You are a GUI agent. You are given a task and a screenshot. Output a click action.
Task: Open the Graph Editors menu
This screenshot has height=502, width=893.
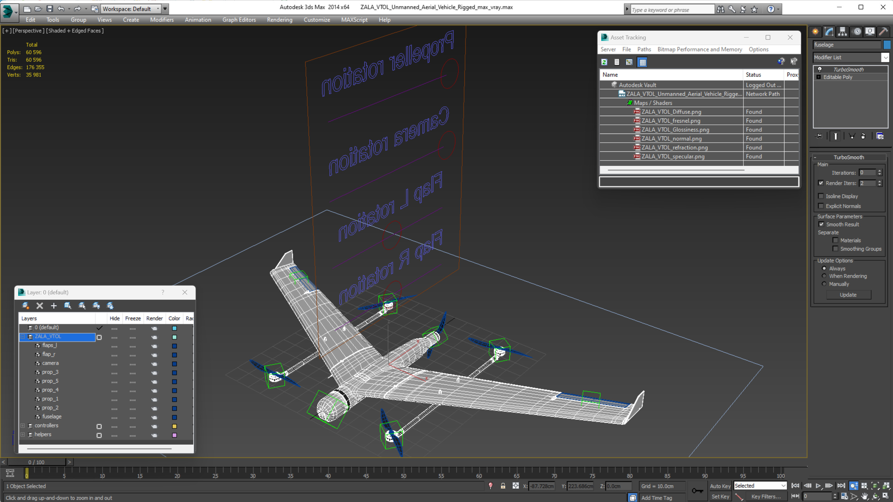pyautogui.click(x=239, y=20)
